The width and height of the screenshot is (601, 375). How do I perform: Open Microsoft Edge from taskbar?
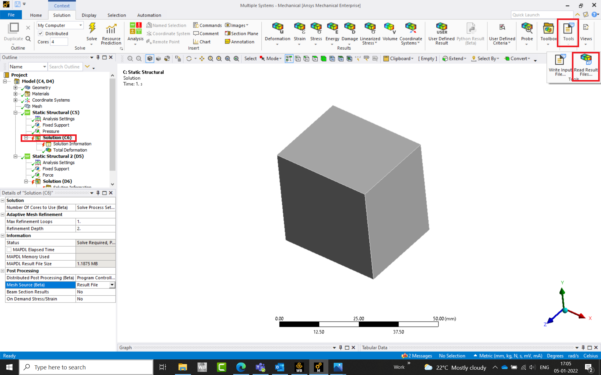[241, 367]
